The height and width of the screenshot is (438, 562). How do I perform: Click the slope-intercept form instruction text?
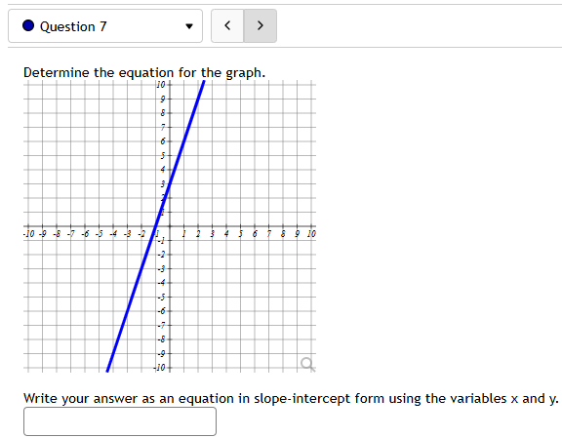(x=291, y=399)
